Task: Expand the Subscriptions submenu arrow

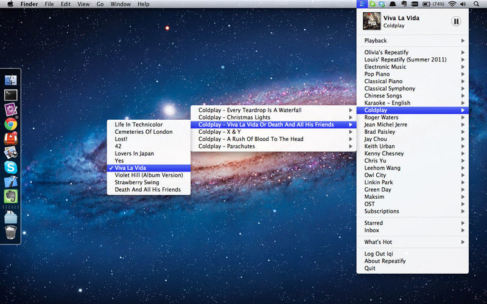Action: [x=463, y=211]
